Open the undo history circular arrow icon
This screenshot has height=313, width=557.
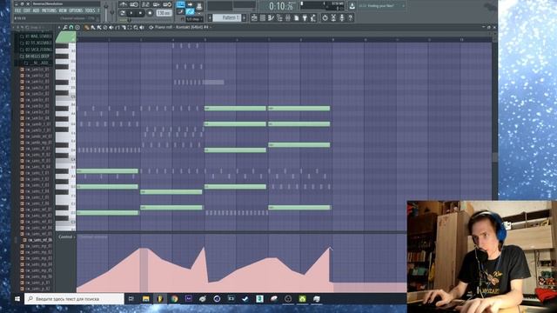[x=325, y=17]
